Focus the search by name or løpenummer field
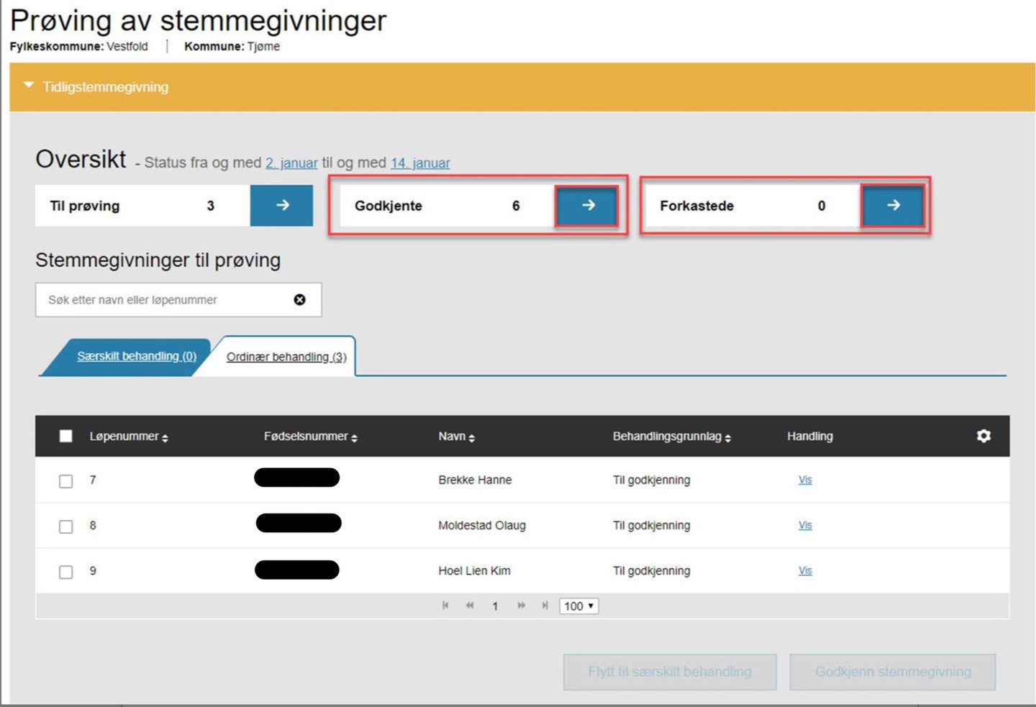 pos(165,300)
